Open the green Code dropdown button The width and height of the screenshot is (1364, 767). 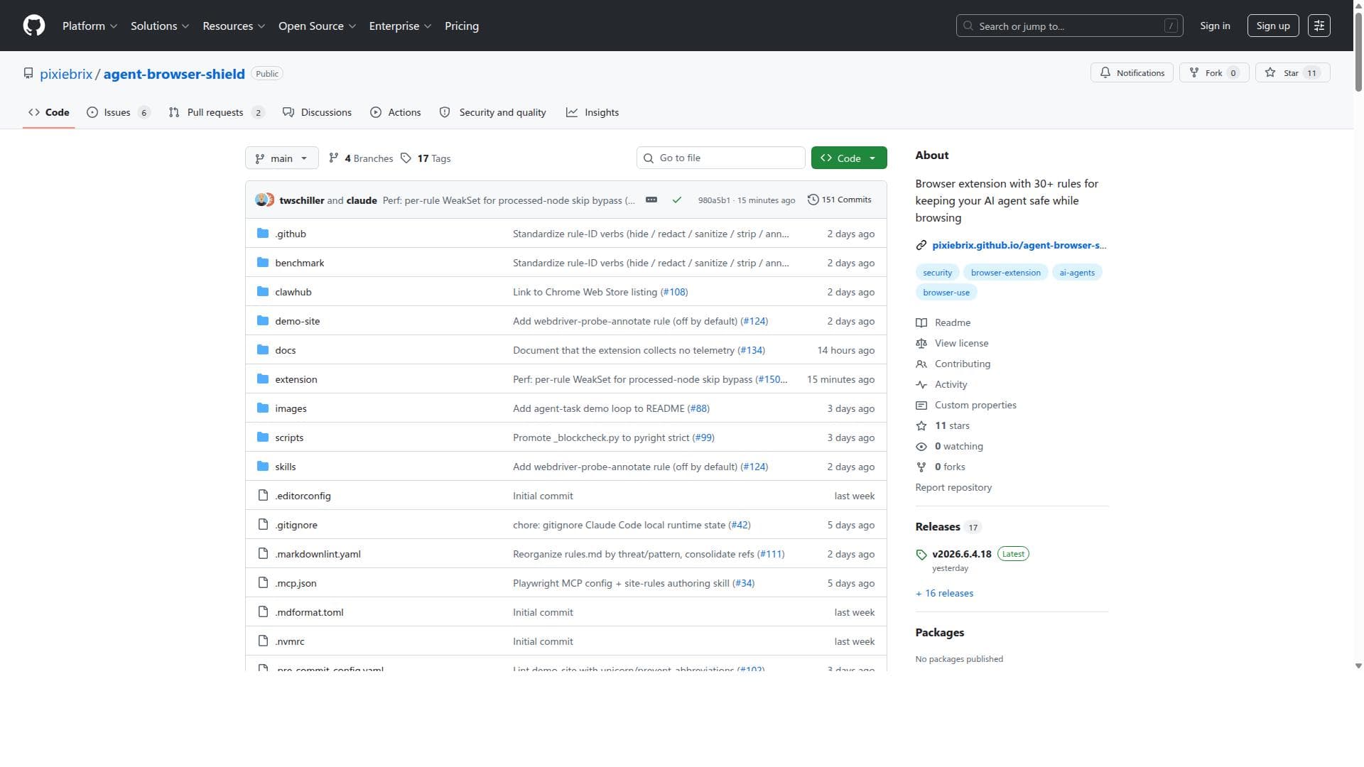849,158
